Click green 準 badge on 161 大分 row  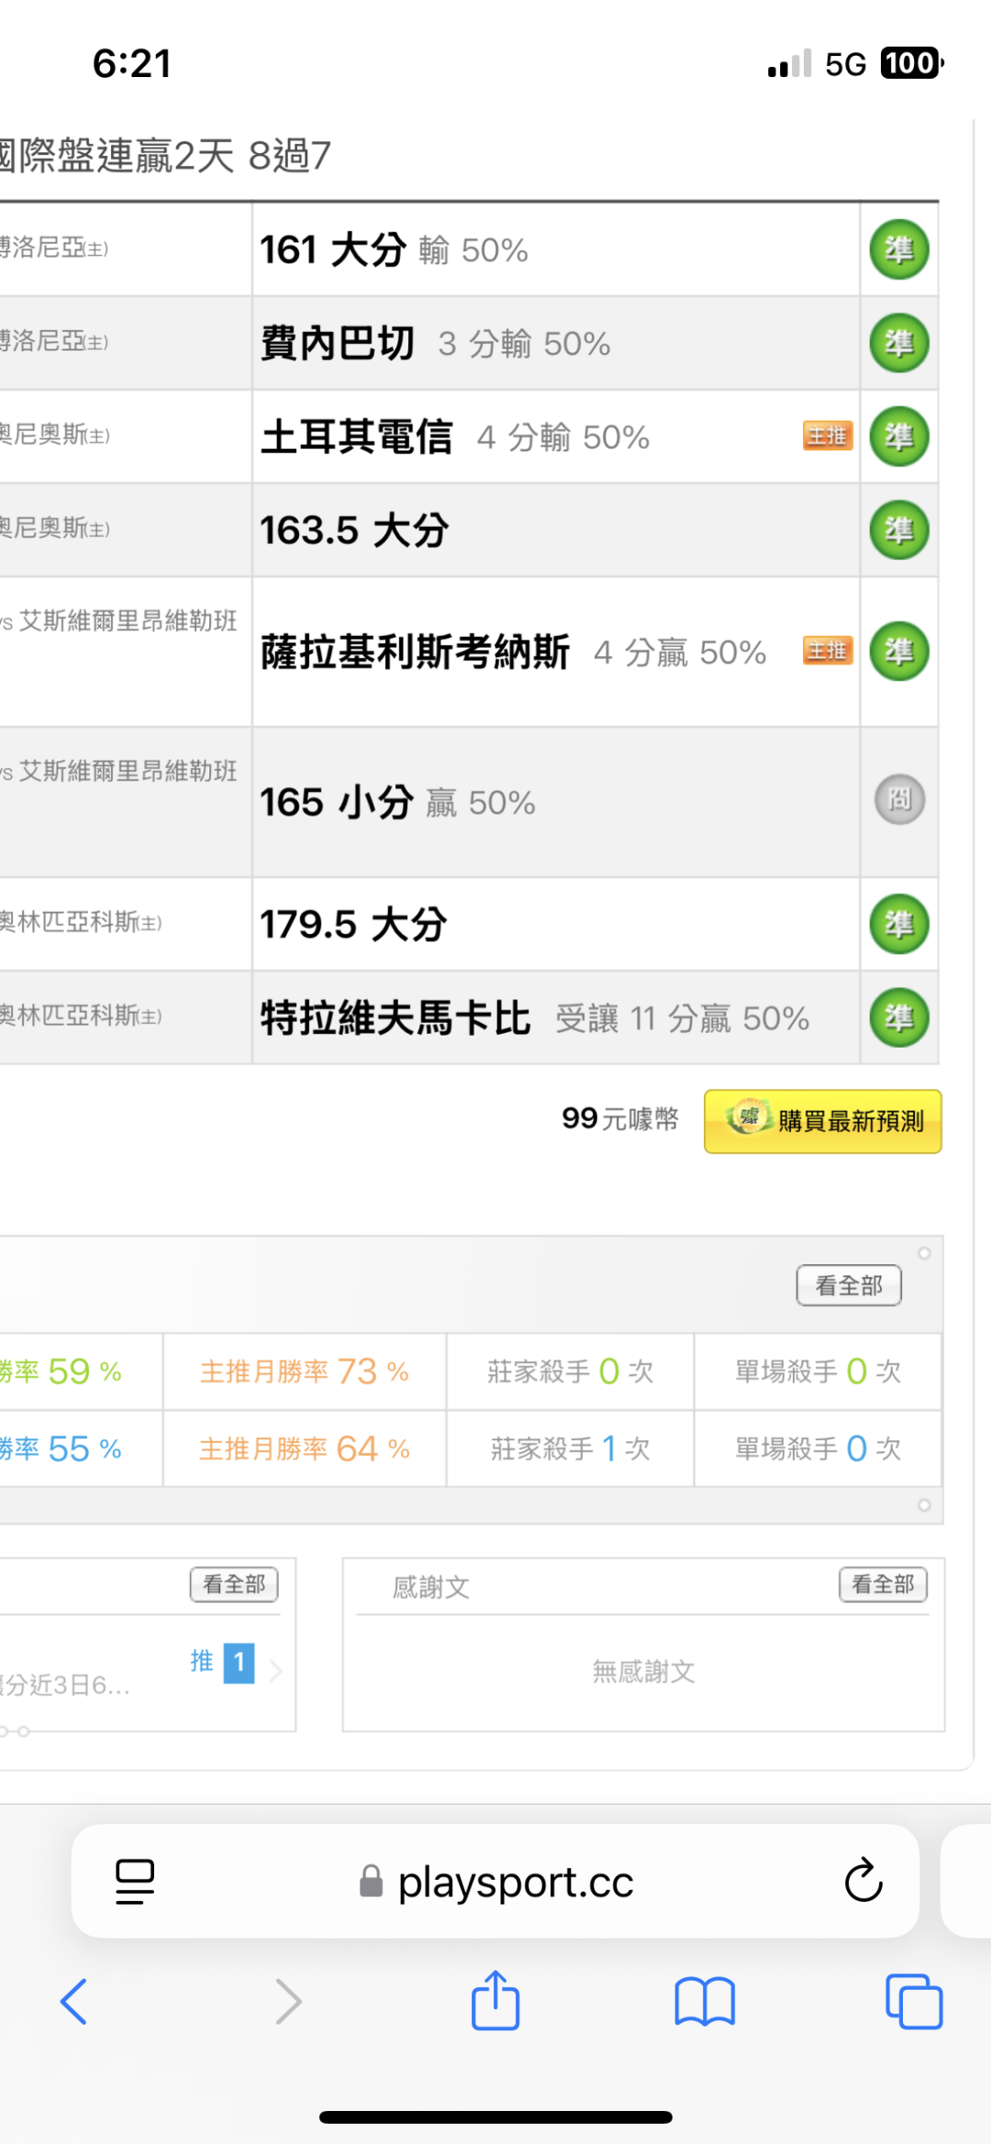(x=899, y=250)
